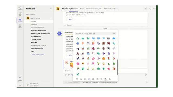Switch to the smileys emoji category

point(77,79)
